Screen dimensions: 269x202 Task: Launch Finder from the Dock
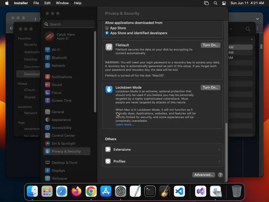point(32,191)
